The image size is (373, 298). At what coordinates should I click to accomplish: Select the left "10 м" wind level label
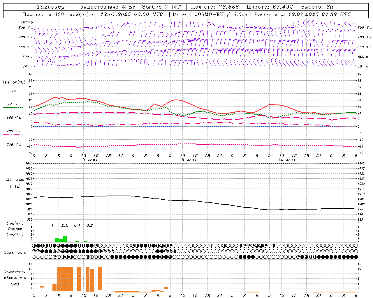coord(28,66)
